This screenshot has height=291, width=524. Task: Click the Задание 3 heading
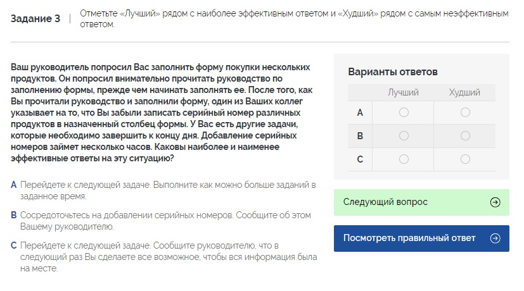coord(35,19)
